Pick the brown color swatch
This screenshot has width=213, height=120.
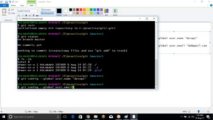pos(78,13)
